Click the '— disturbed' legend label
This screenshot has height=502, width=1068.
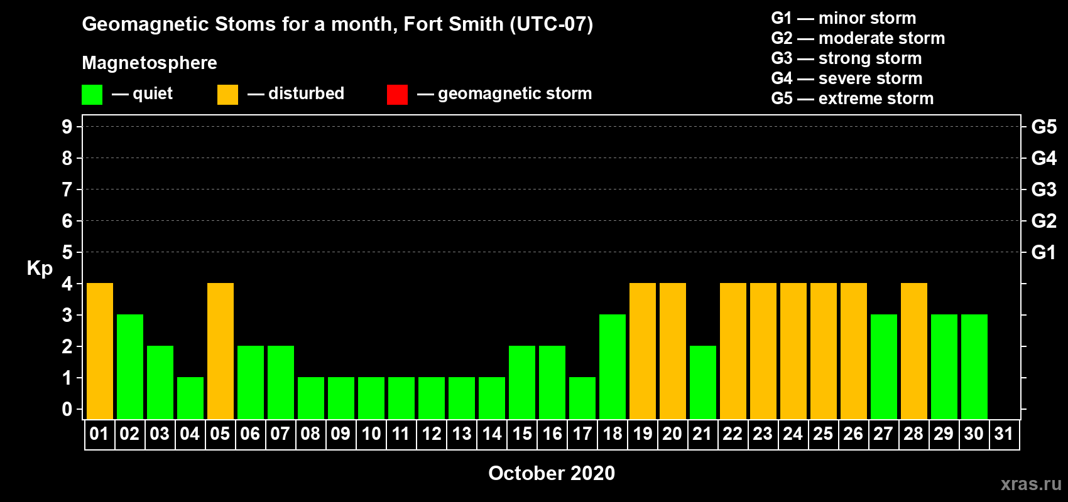(296, 93)
